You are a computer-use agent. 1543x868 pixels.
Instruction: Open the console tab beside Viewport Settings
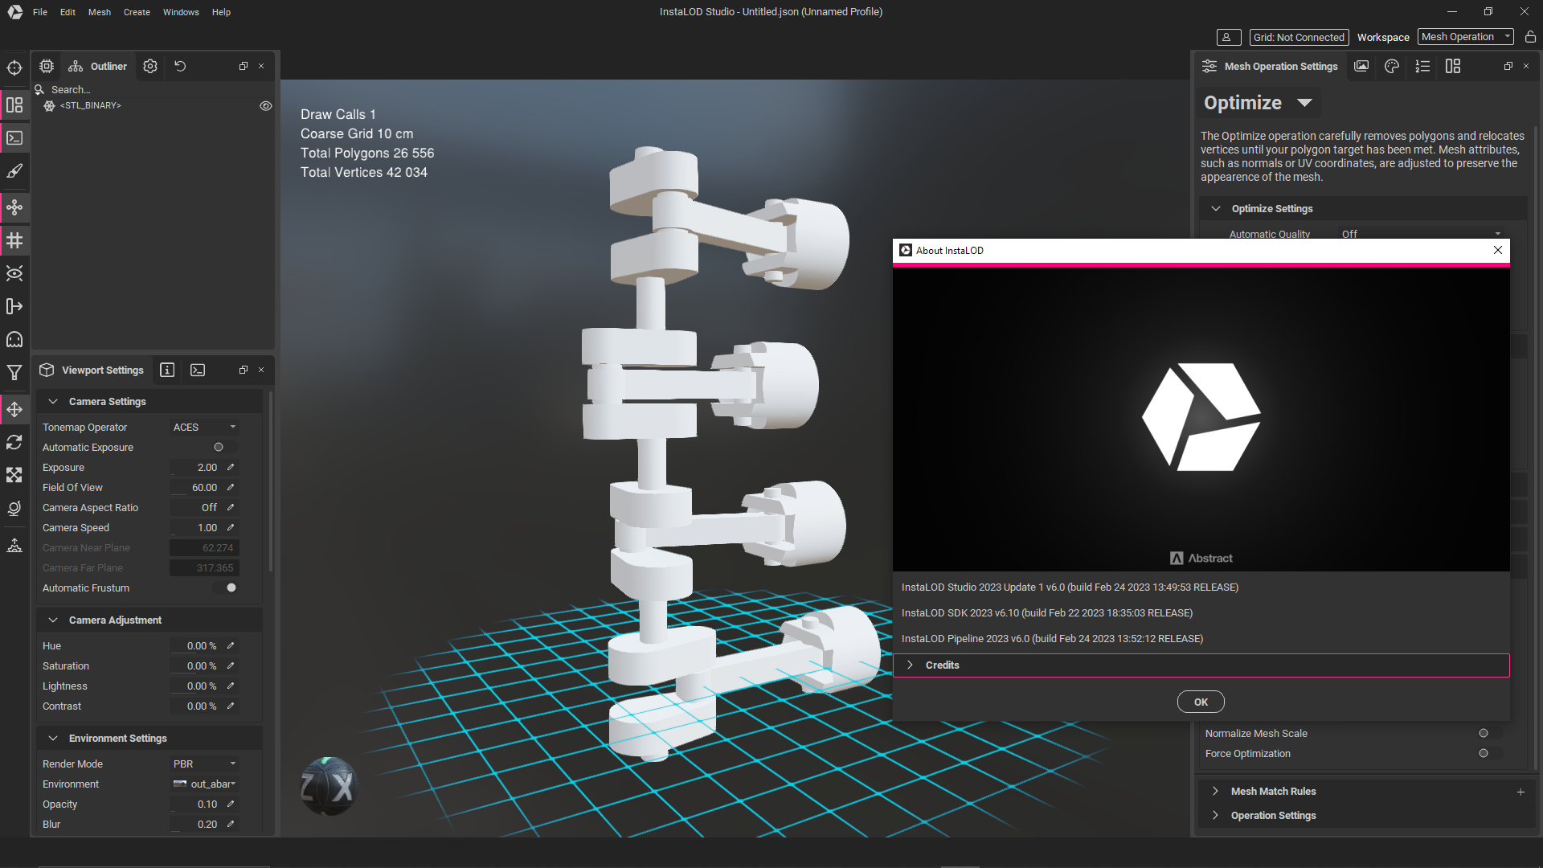198,370
